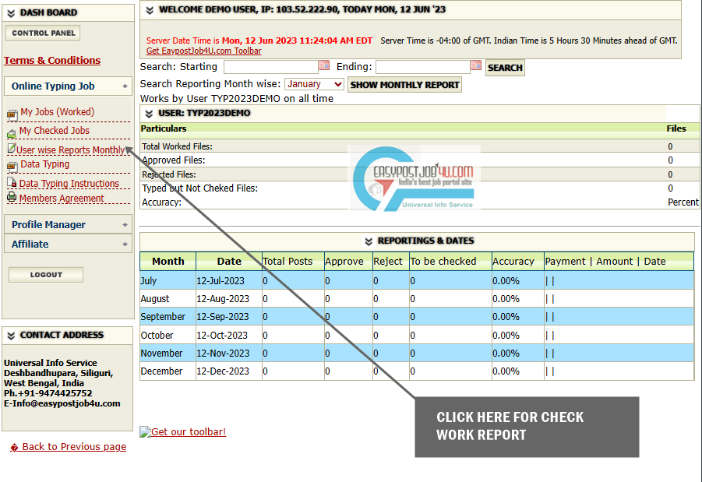This screenshot has height=482, width=702.
Task: Focus the Ending date input field
Action: 422,67
